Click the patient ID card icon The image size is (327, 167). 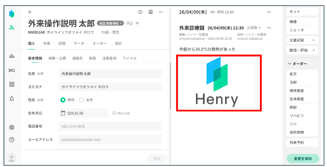(x=151, y=12)
